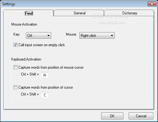Close the Settings dialog with red X

click(152, 4)
